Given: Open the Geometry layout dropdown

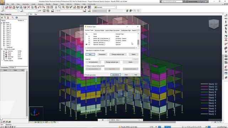Looking at the screenshot, I should (x=105, y=7).
